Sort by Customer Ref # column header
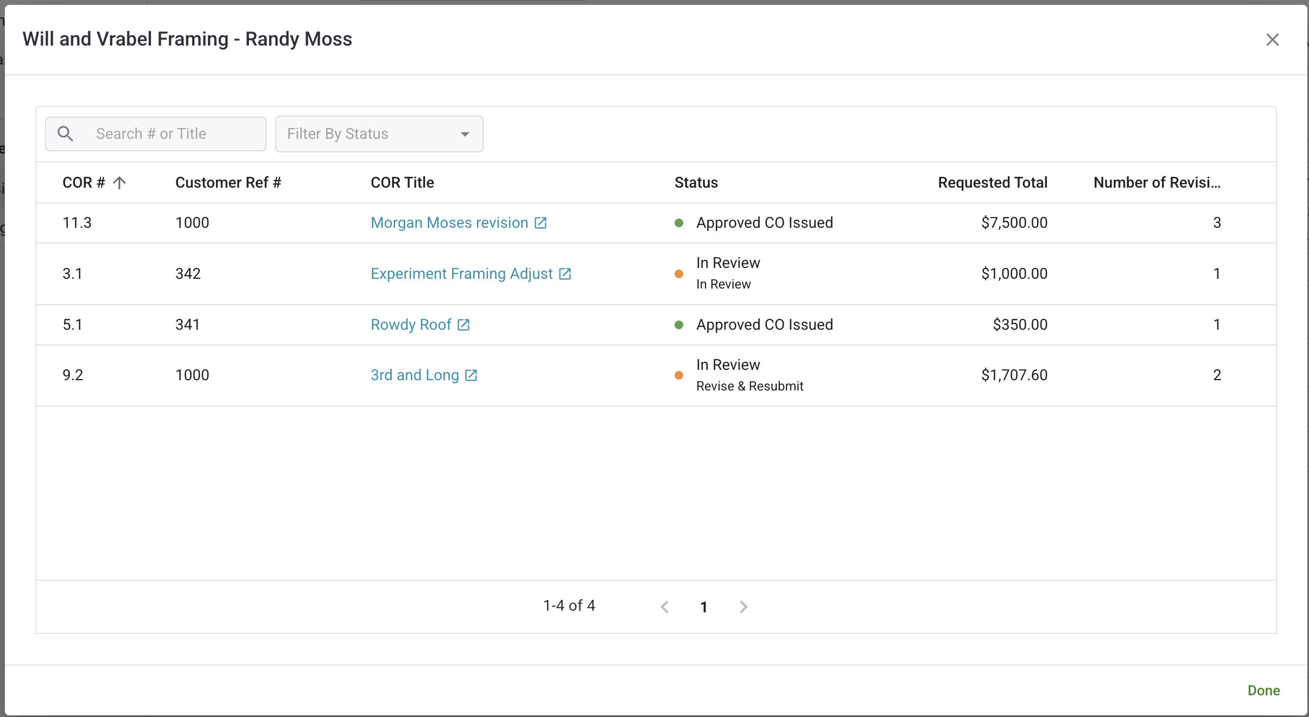 (228, 183)
